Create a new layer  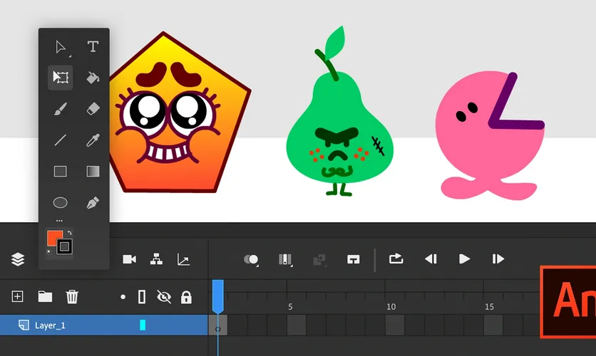pos(18,296)
